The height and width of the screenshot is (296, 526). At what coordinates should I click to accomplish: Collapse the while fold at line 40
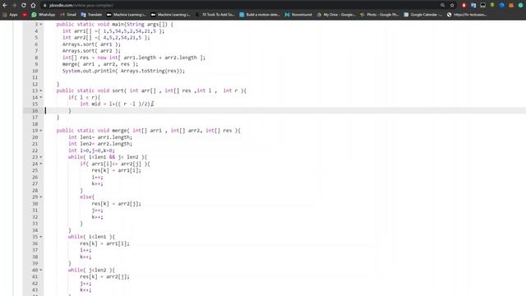point(41,271)
